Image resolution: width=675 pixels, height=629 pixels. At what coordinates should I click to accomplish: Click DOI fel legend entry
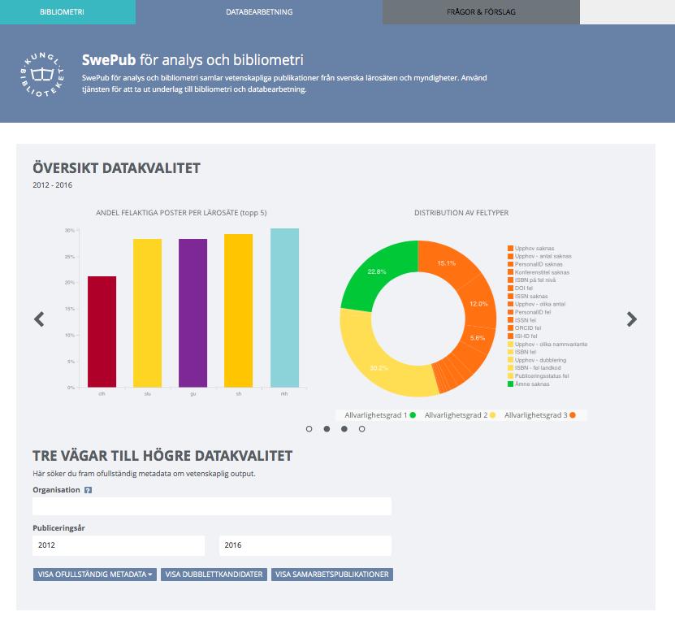tap(520, 288)
